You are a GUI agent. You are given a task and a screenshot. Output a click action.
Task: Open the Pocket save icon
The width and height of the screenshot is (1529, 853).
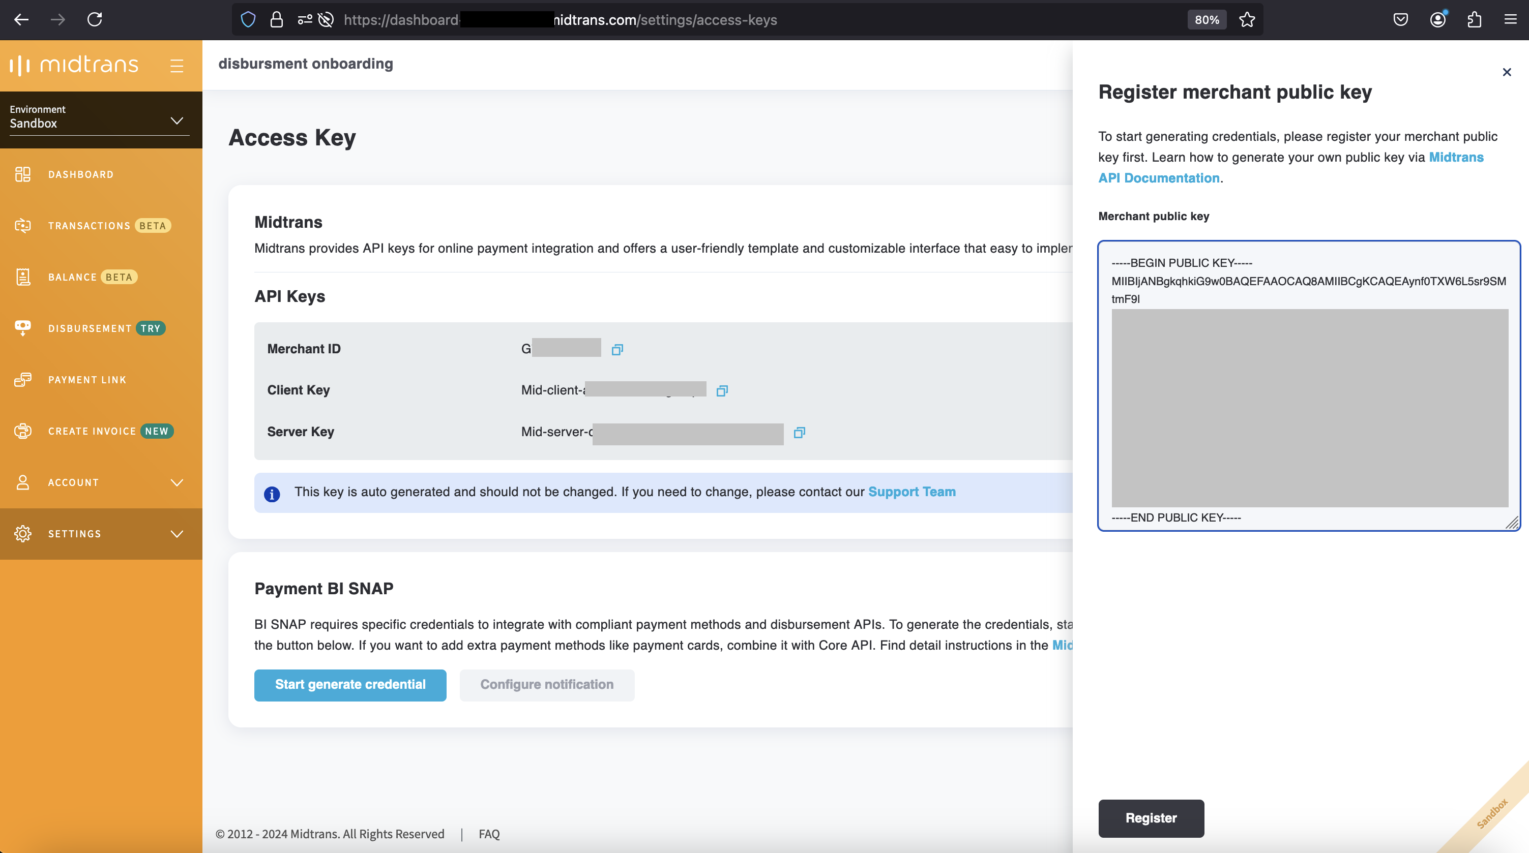pos(1401,20)
